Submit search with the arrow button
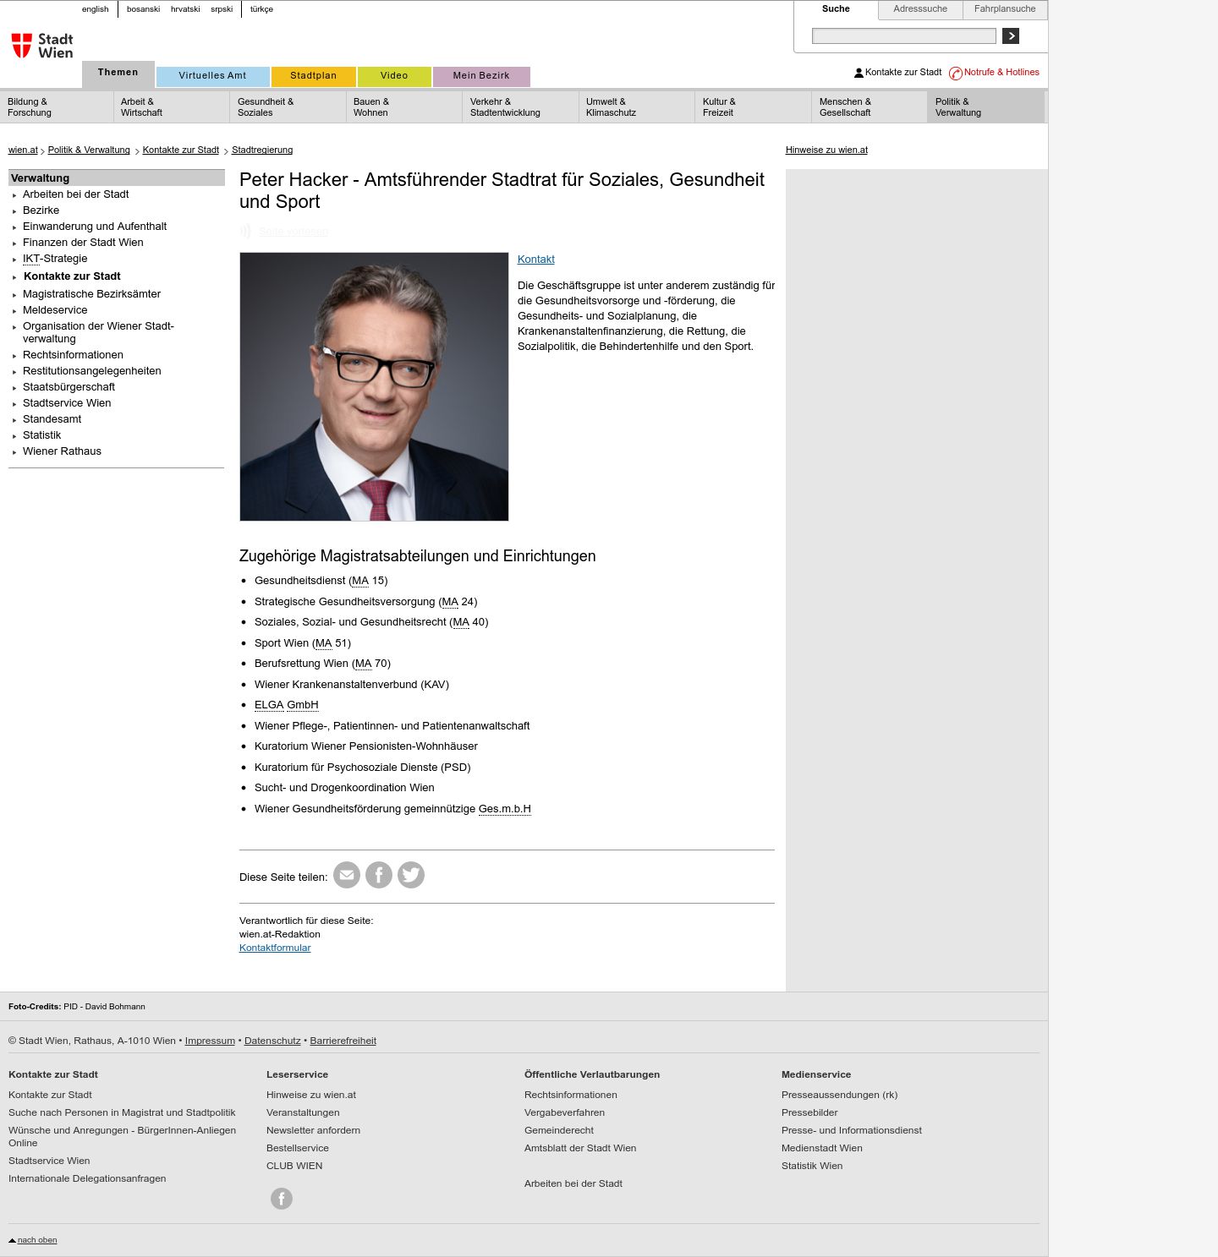 coord(1011,36)
